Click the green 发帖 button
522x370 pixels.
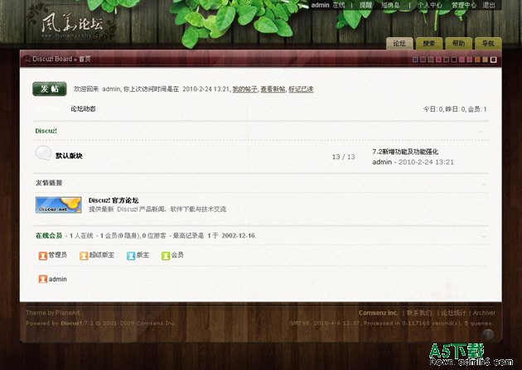click(50, 89)
